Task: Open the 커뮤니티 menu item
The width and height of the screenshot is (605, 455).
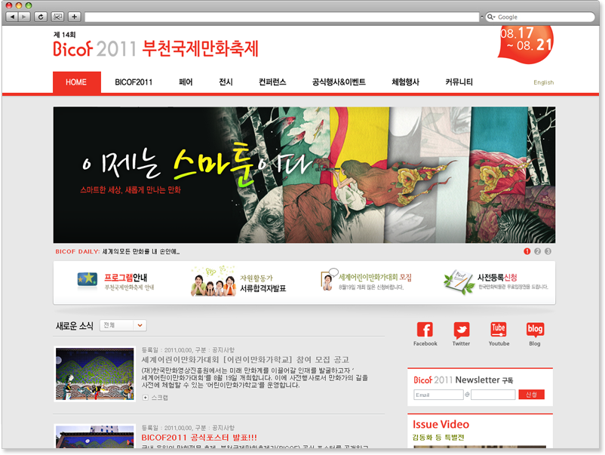Action: click(459, 82)
